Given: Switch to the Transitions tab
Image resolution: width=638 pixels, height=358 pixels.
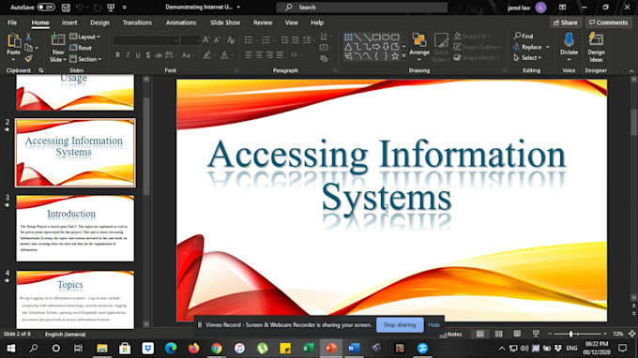Looking at the screenshot, I should click(137, 22).
